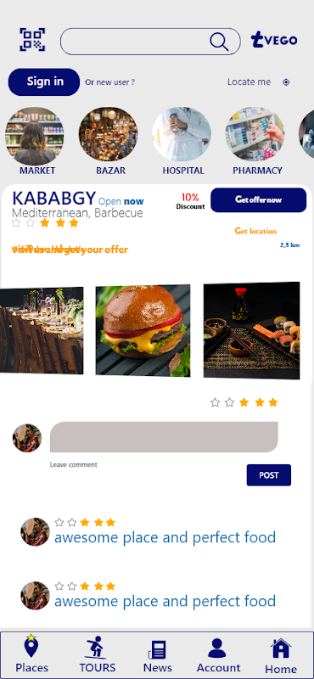Click the Sign in button
314x679 pixels.
(x=44, y=81)
